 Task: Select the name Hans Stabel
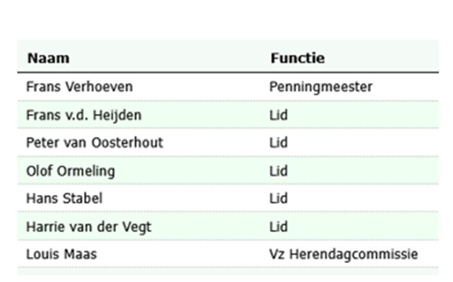64,199
